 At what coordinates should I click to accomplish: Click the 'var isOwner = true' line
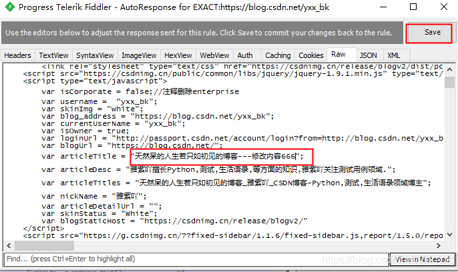pos(85,131)
